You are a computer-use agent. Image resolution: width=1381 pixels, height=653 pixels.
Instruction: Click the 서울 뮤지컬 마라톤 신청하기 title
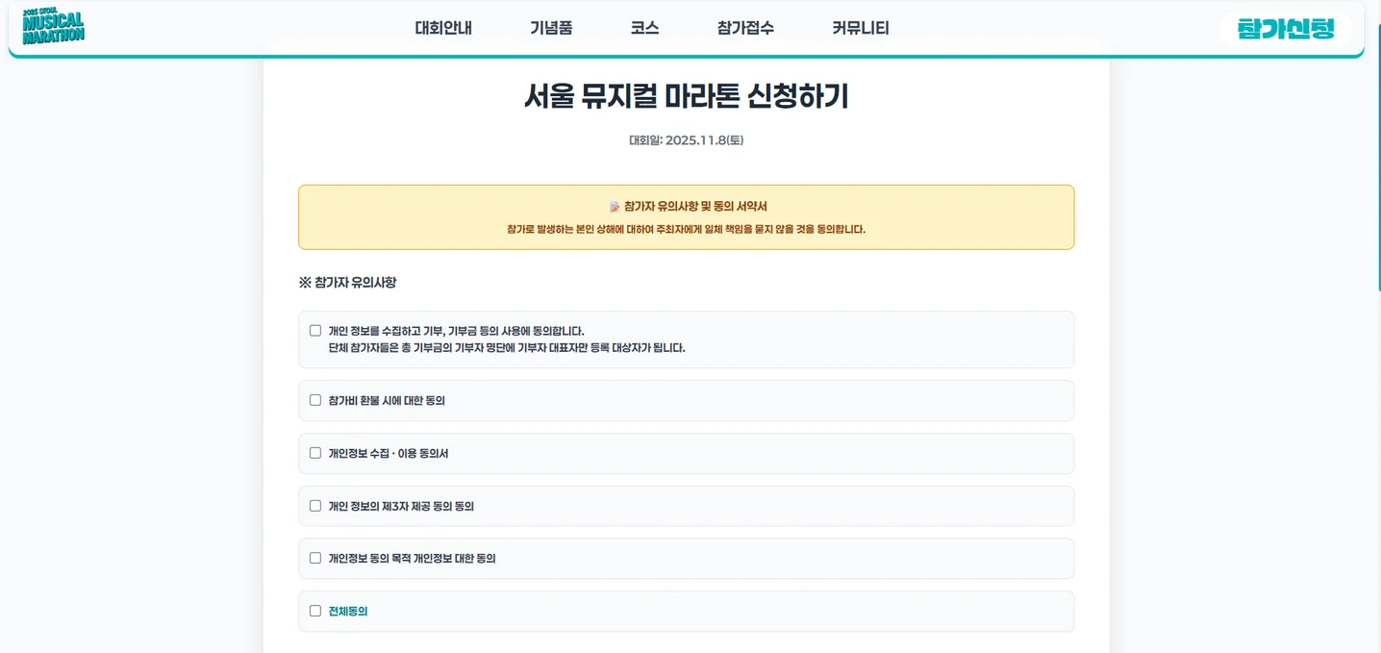click(686, 98)
